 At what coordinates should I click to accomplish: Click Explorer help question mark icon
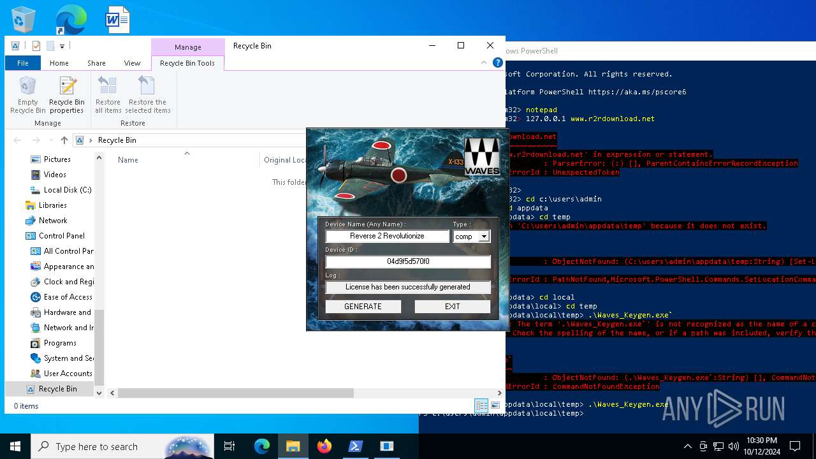pyautogui.click(x=498, y=62)
